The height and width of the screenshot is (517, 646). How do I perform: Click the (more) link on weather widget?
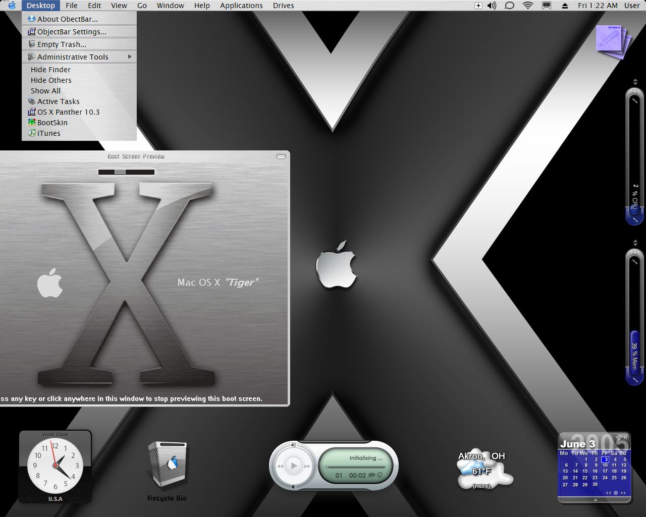[x=481, y=486]
